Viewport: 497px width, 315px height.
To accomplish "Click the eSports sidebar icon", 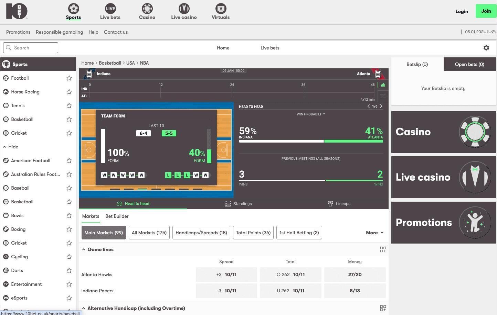I will (6, 298).
